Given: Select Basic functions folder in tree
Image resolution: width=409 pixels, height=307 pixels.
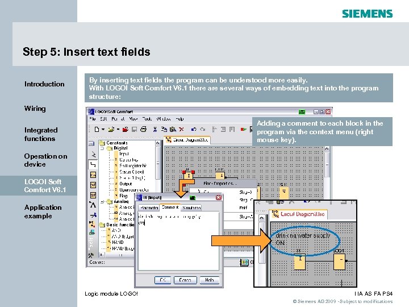Looking at the screenshot, I should tap(117, 225).
